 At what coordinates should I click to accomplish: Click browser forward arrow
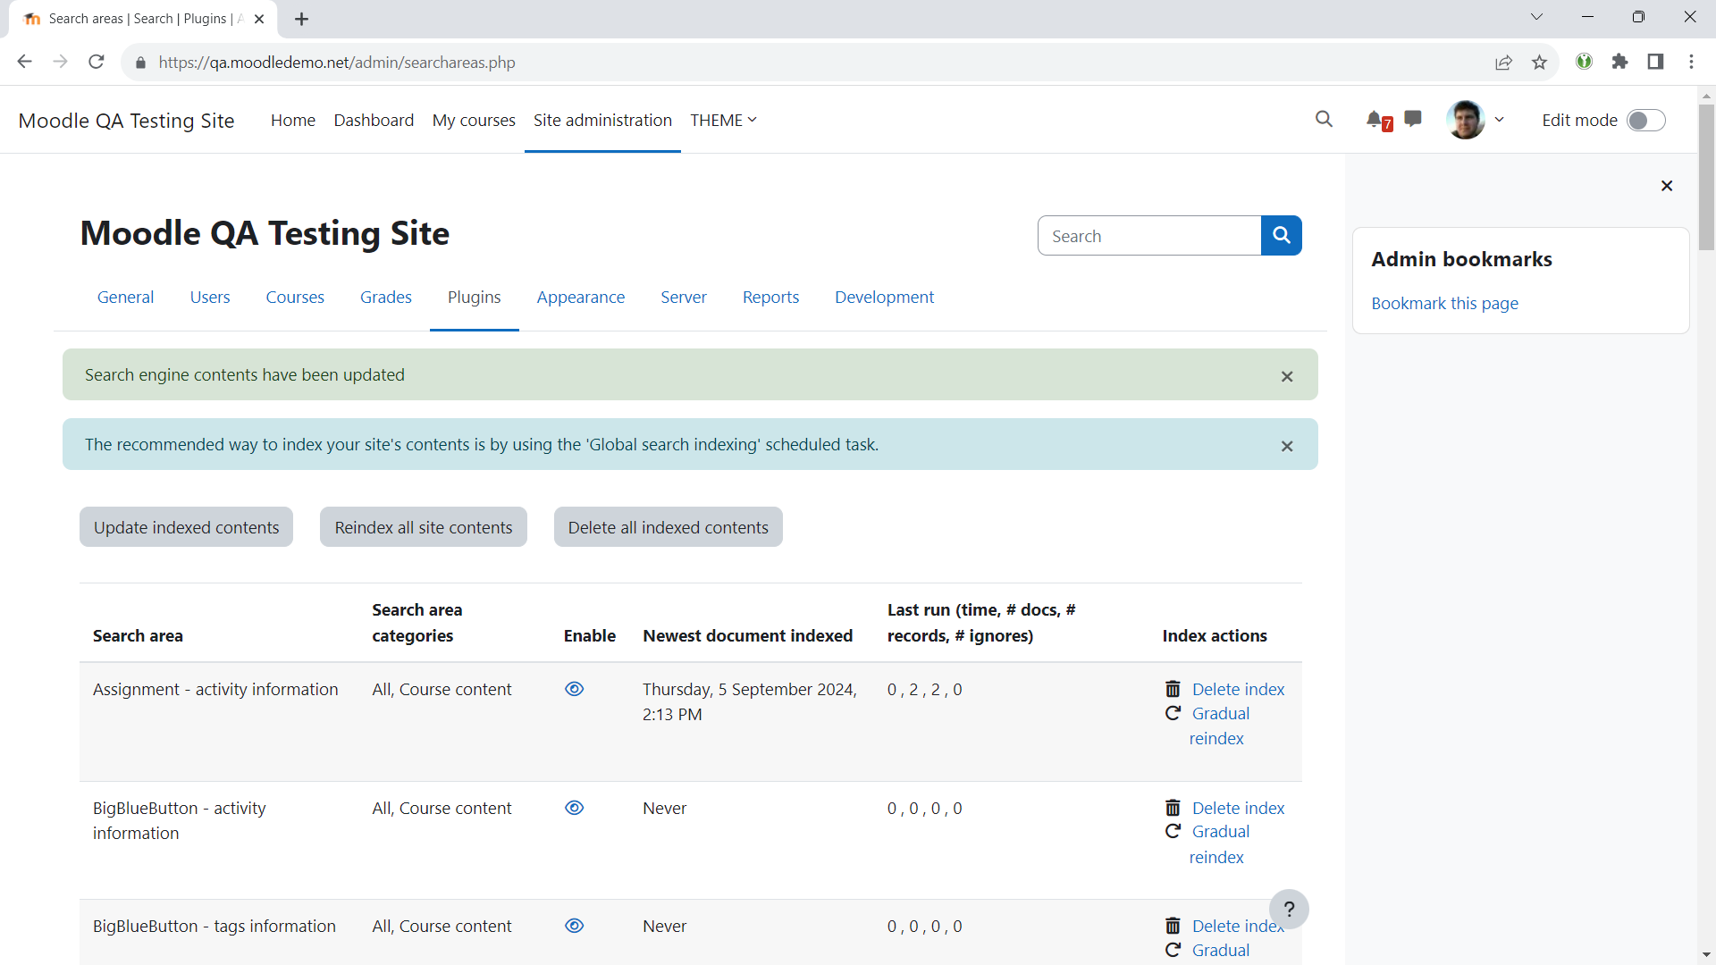(x=60, y=62)
